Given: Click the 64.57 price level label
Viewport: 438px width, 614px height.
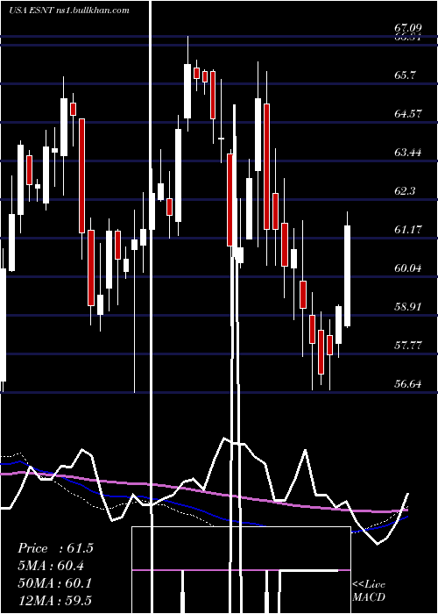Looking at the screenshot, I should [408, 114].
